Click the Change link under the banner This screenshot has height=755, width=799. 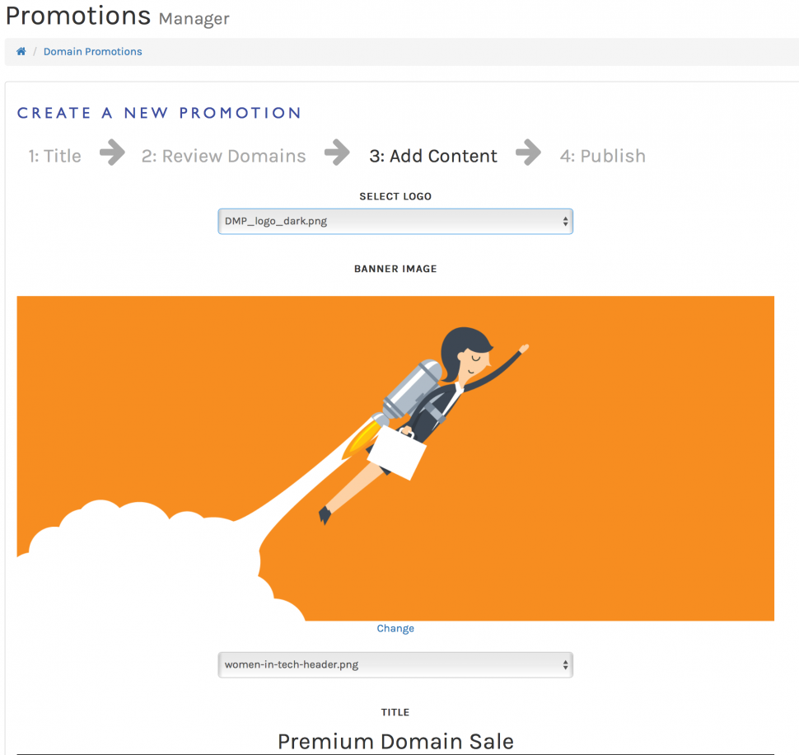(x=395, y=628)
